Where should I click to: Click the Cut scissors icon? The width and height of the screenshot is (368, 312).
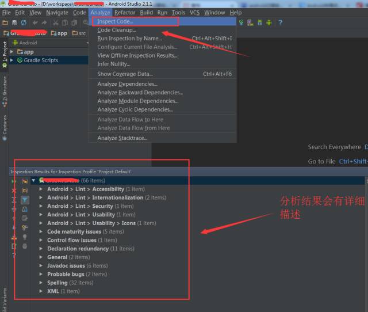click(x=56, y=22)
